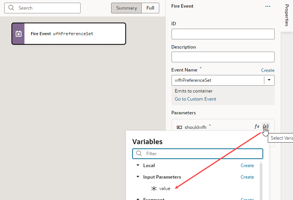Click the Select Variable (x) icon
Screen dimensions: 293x200
coord(265,127)
